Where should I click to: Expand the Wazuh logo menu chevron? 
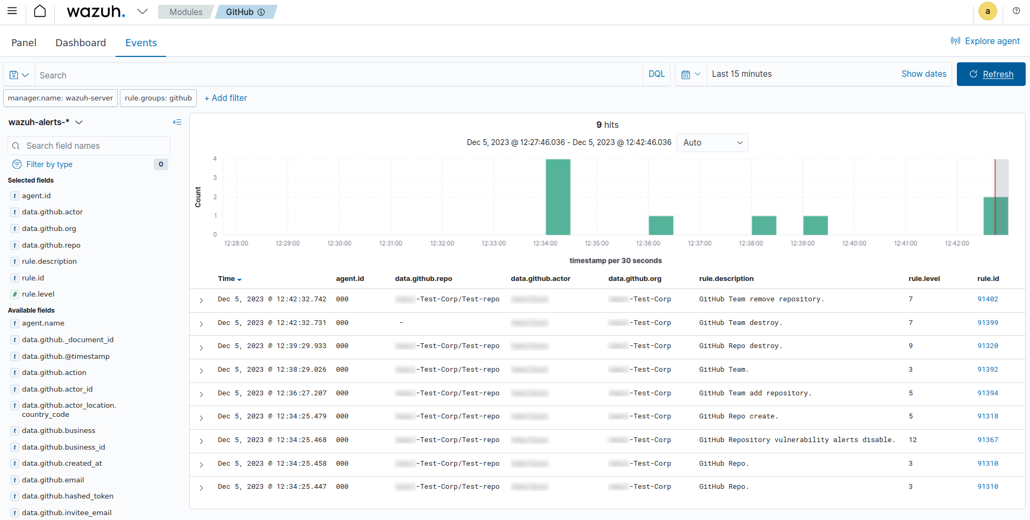(x=142, y=11)
